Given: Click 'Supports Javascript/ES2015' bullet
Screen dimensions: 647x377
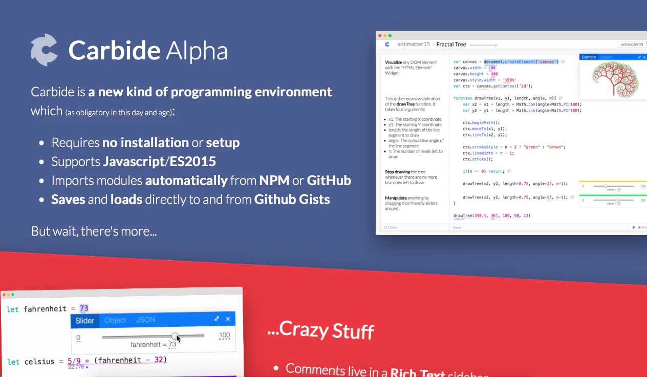Looking at the screenshot, I should tap(134, 161).
